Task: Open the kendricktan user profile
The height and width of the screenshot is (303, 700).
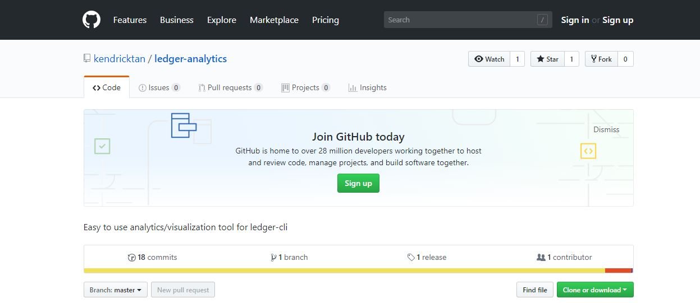Action: pos(120,58)
